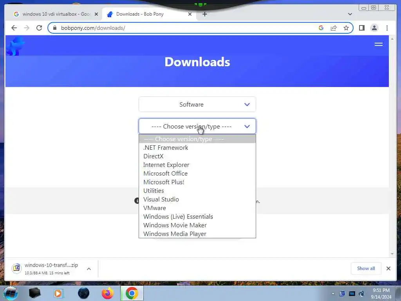Click the forward navigation arrow
Viewport: 401px width, 301px height.
pos(27,28)
